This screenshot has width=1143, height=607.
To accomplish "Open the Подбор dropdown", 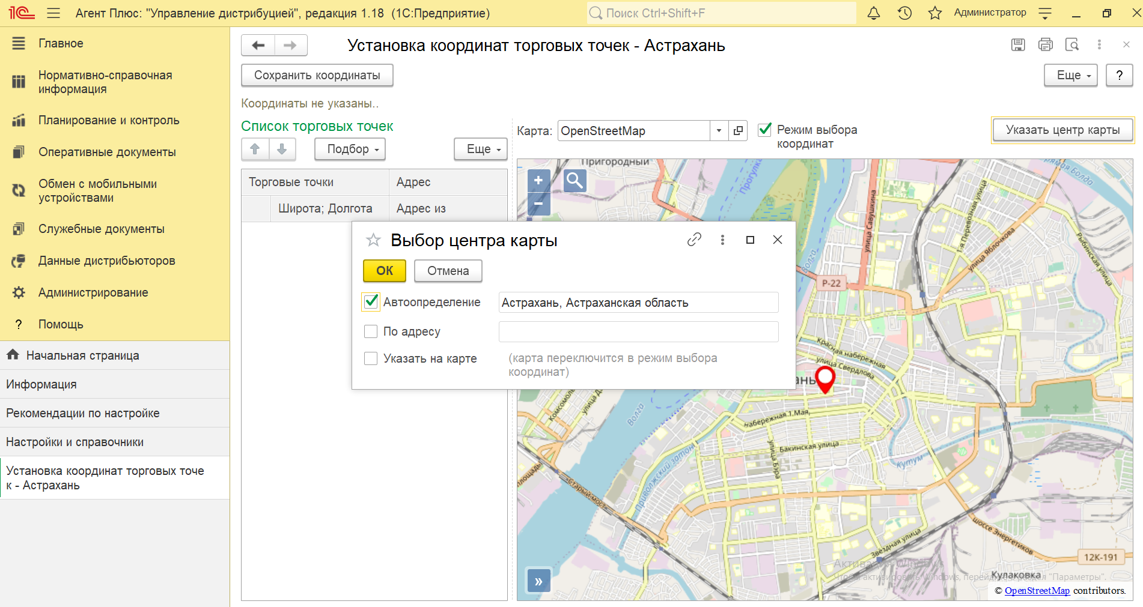I will pyautogui.click(x=350, y=149).
